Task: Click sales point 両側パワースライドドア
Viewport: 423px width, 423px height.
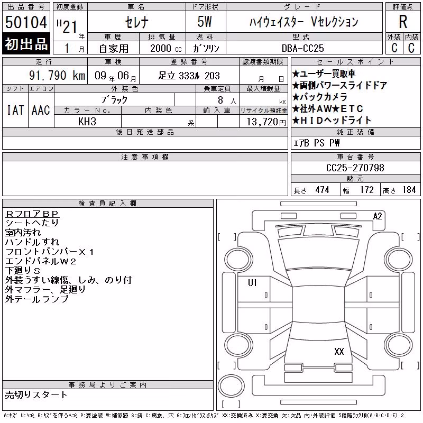Action: click(339, 86)
